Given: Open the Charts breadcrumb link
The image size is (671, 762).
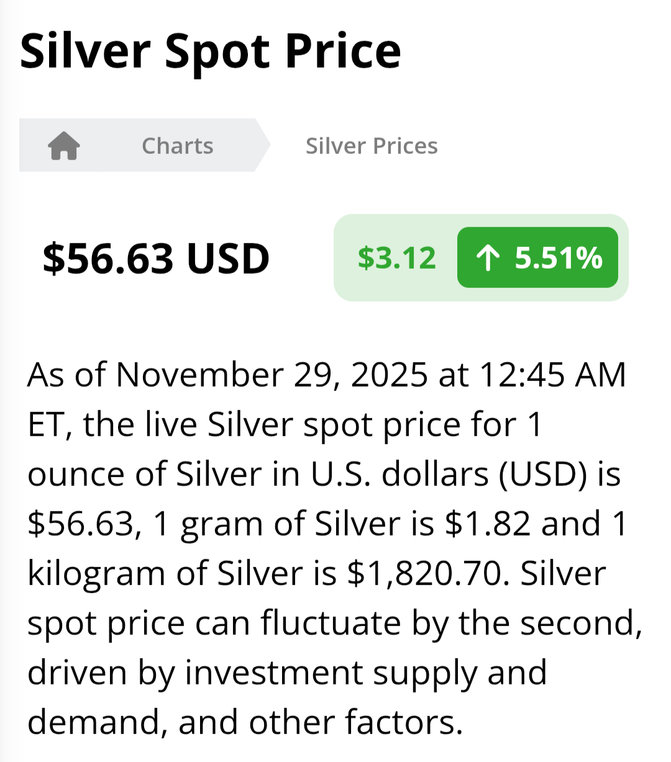Looking at the screenshot, I should click(177, 146).
